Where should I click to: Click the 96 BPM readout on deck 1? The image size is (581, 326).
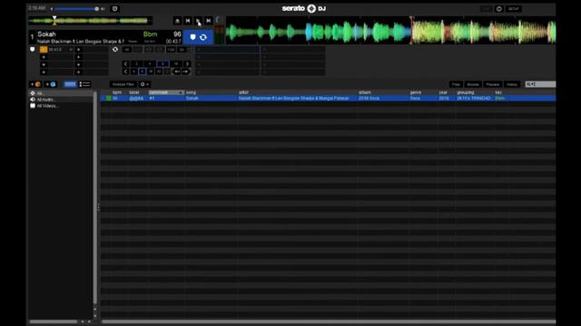[177, 34]
